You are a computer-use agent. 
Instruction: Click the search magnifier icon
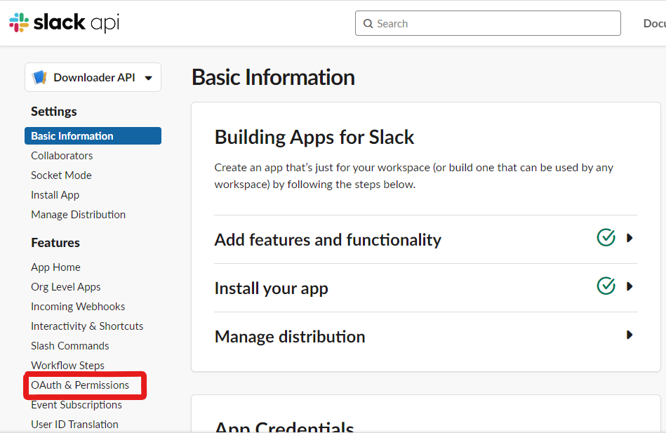tap(368, 24)
